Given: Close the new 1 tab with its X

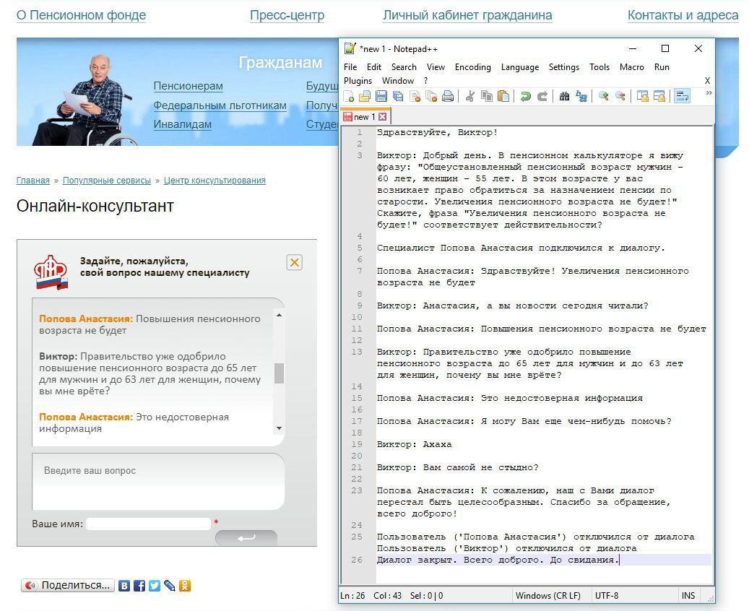Looking at the screenshot, I should tap(382, 116).
